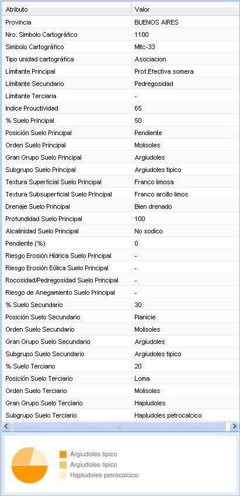
Task: Select the Hapludoles petrocalcico pale swatch
Action: (63, 475)
